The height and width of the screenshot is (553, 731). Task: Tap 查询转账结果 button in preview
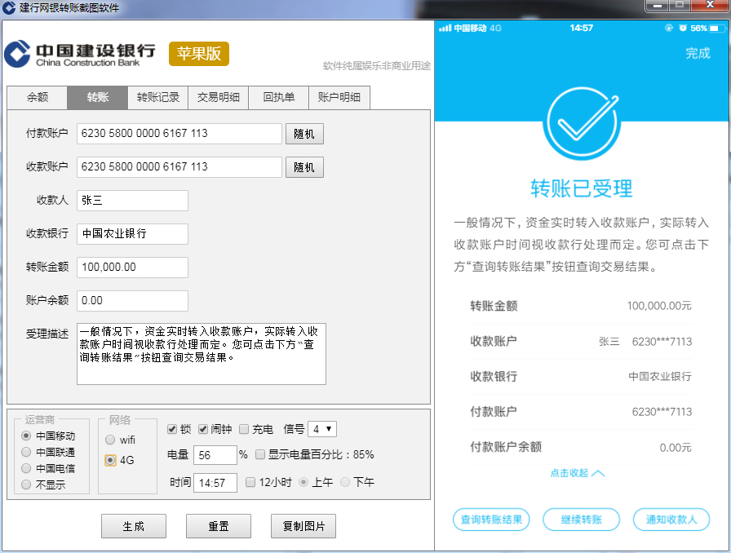(x=491, y=520)
